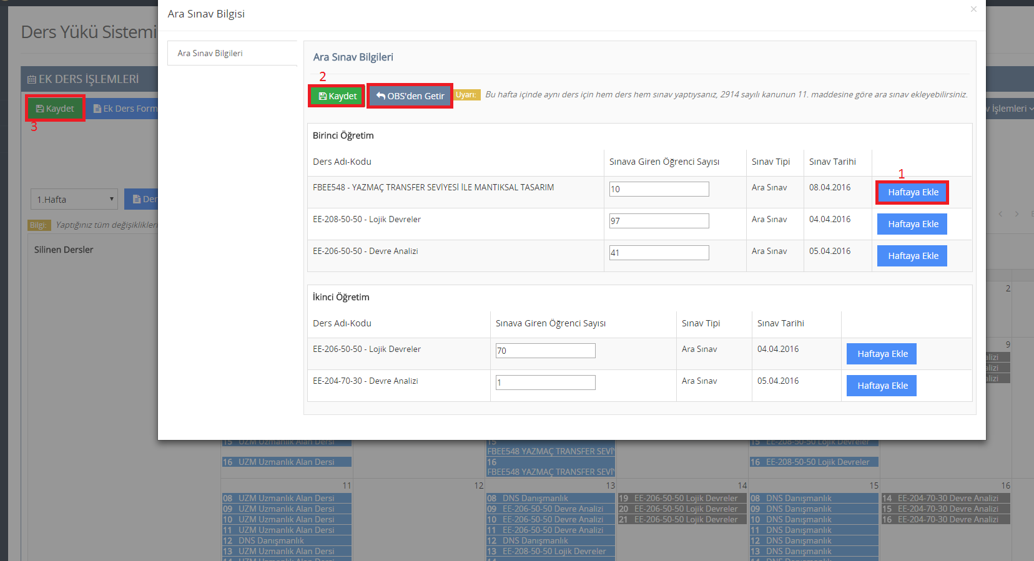Select 08 UZM Uzmanlık Alan Dersi entry
This screenshot has width=1034, height=561.
click(x=287, y=499)
